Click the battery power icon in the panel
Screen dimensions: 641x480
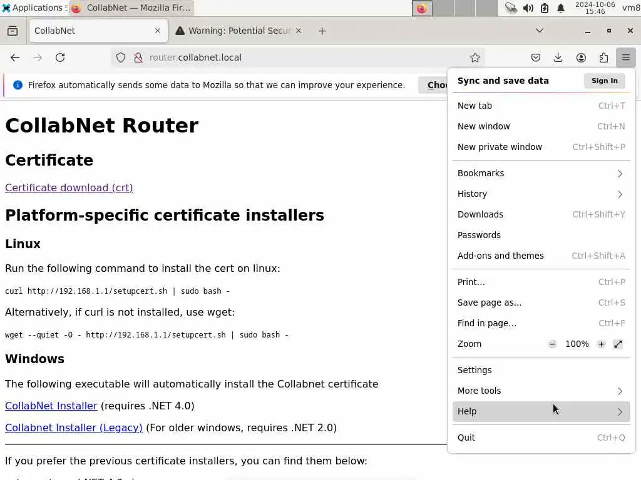click(x=545, y=7)
